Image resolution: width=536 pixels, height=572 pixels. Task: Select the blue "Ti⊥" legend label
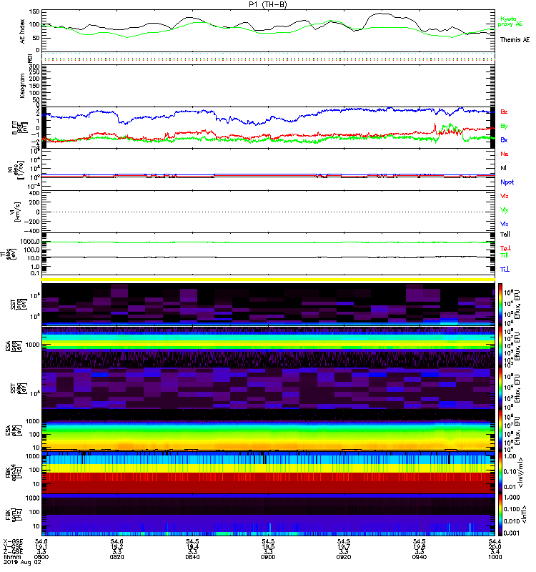[505, 270]
